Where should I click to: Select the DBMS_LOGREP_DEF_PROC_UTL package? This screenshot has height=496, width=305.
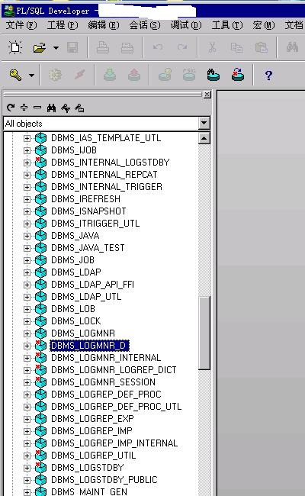point(117,407)
